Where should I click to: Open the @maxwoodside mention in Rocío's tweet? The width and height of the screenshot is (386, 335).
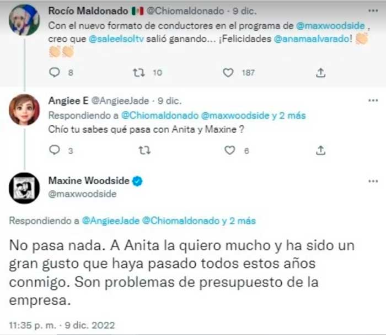click(330, 26)
